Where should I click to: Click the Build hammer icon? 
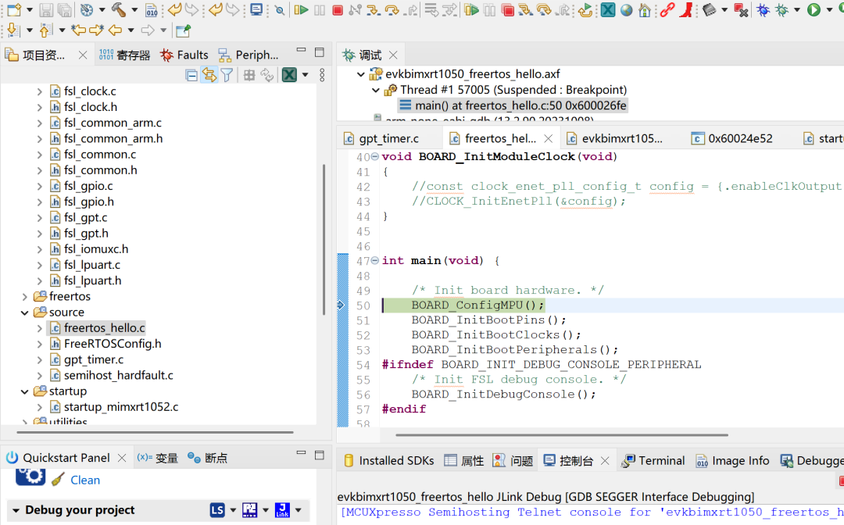tap(119, 9)
